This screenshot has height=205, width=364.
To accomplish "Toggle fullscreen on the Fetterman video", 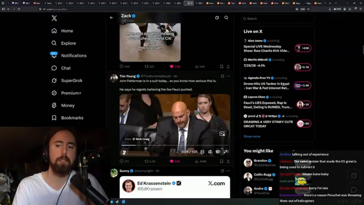I will [x=225, y=152].
